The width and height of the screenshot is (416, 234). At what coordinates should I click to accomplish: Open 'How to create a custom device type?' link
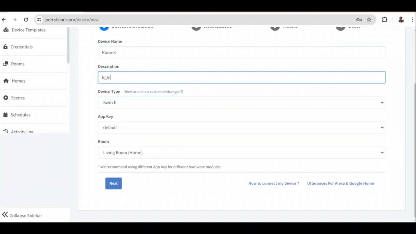coord(153,92)
